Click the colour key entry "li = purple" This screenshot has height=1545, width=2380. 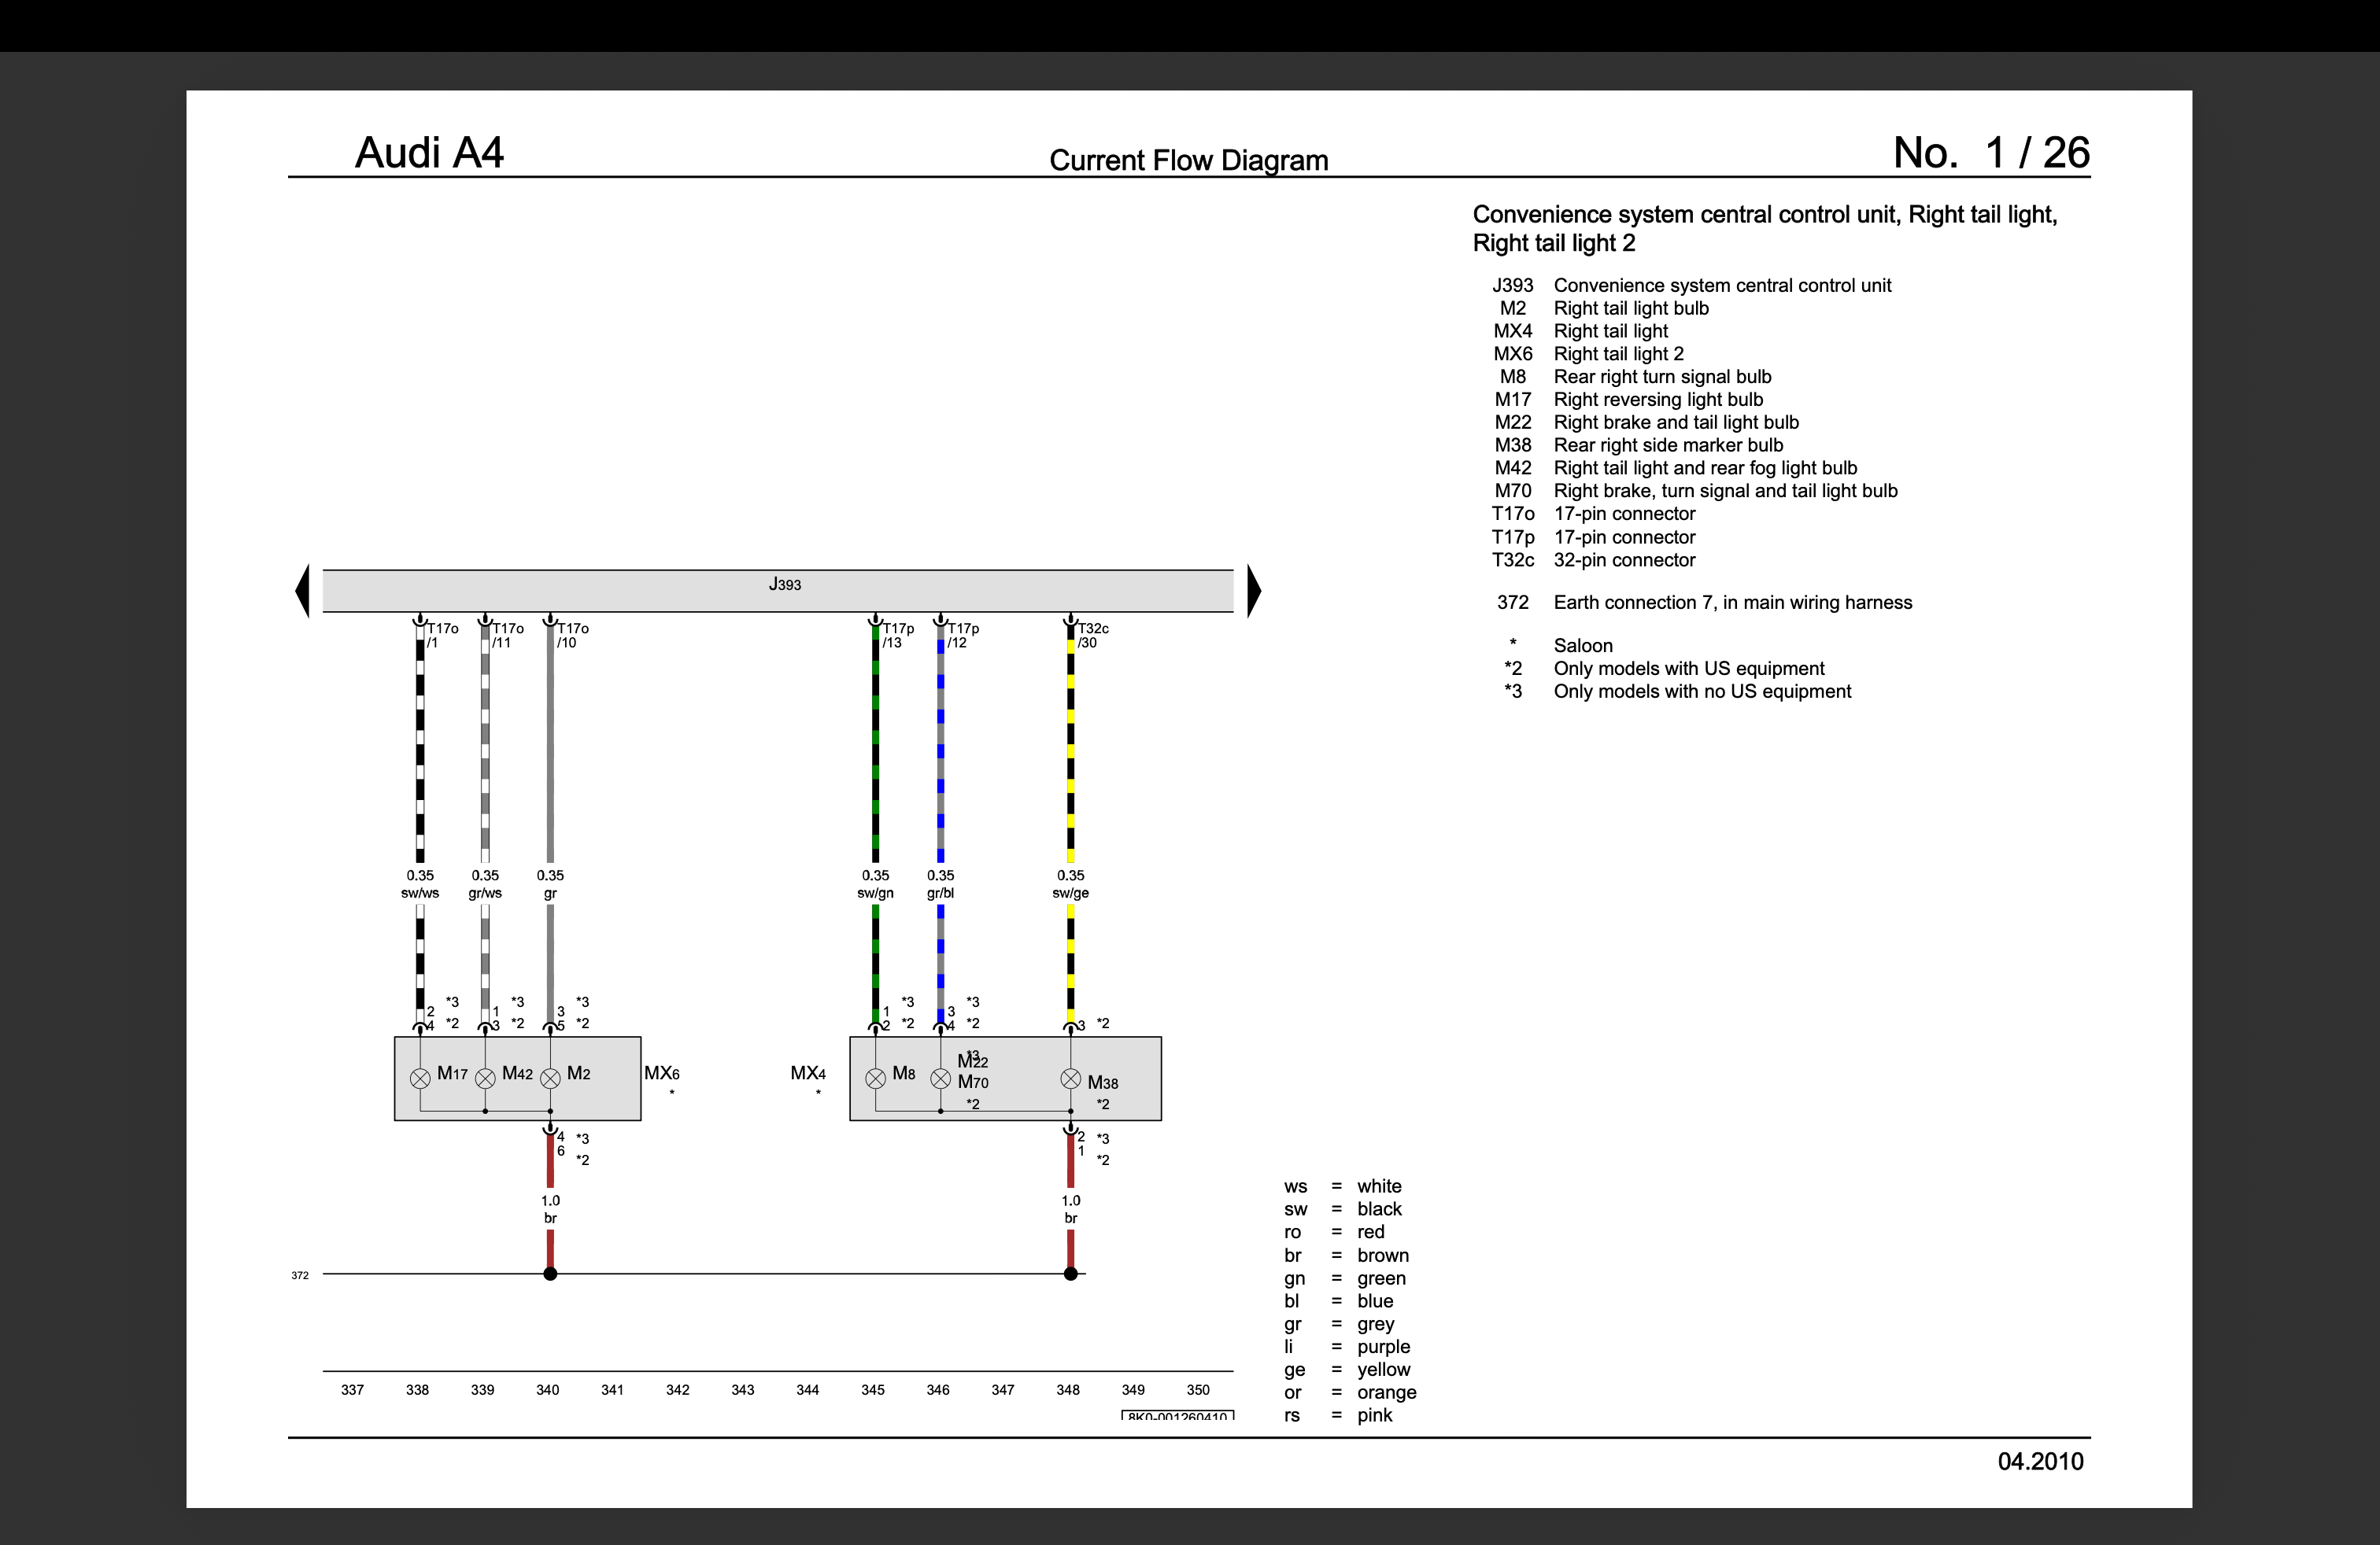(x=1347, y=1347)
